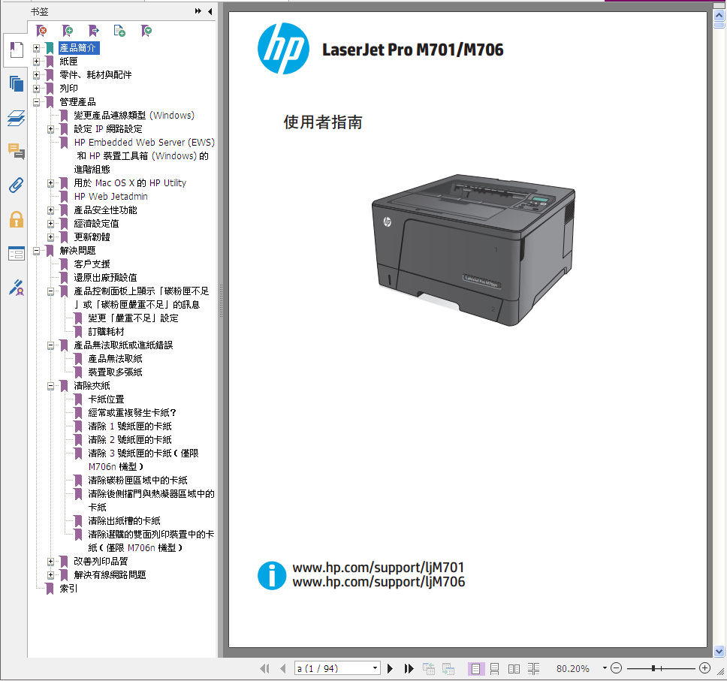Click the document scrollbar up arrow

pyautogui.click(x=719, y=15)
